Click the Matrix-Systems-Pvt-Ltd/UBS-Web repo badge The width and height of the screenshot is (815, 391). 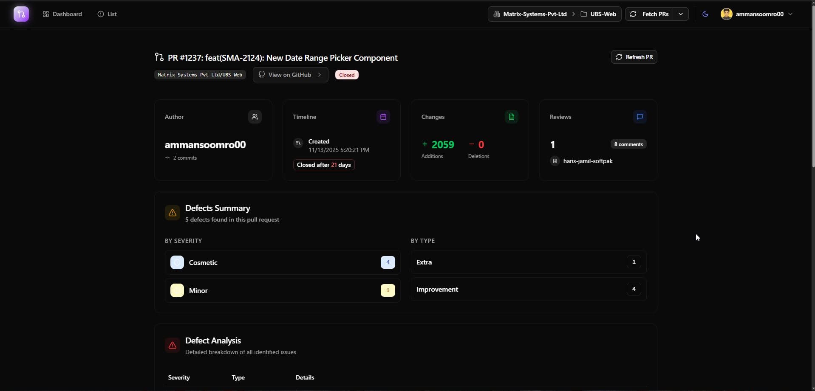point(200,75)
